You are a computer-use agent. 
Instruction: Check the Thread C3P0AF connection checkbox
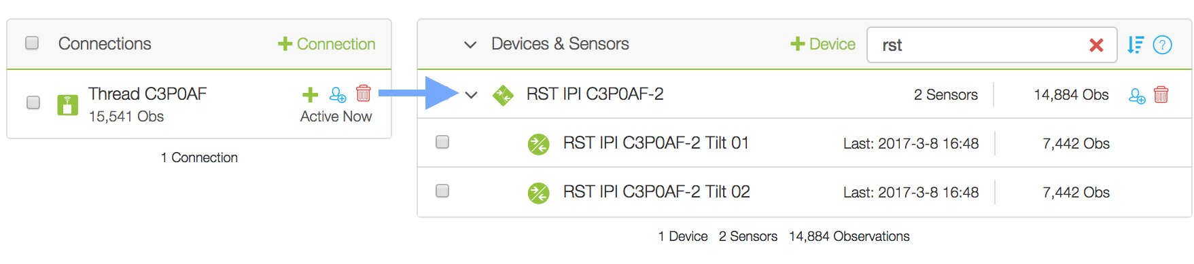coord(33,102)
